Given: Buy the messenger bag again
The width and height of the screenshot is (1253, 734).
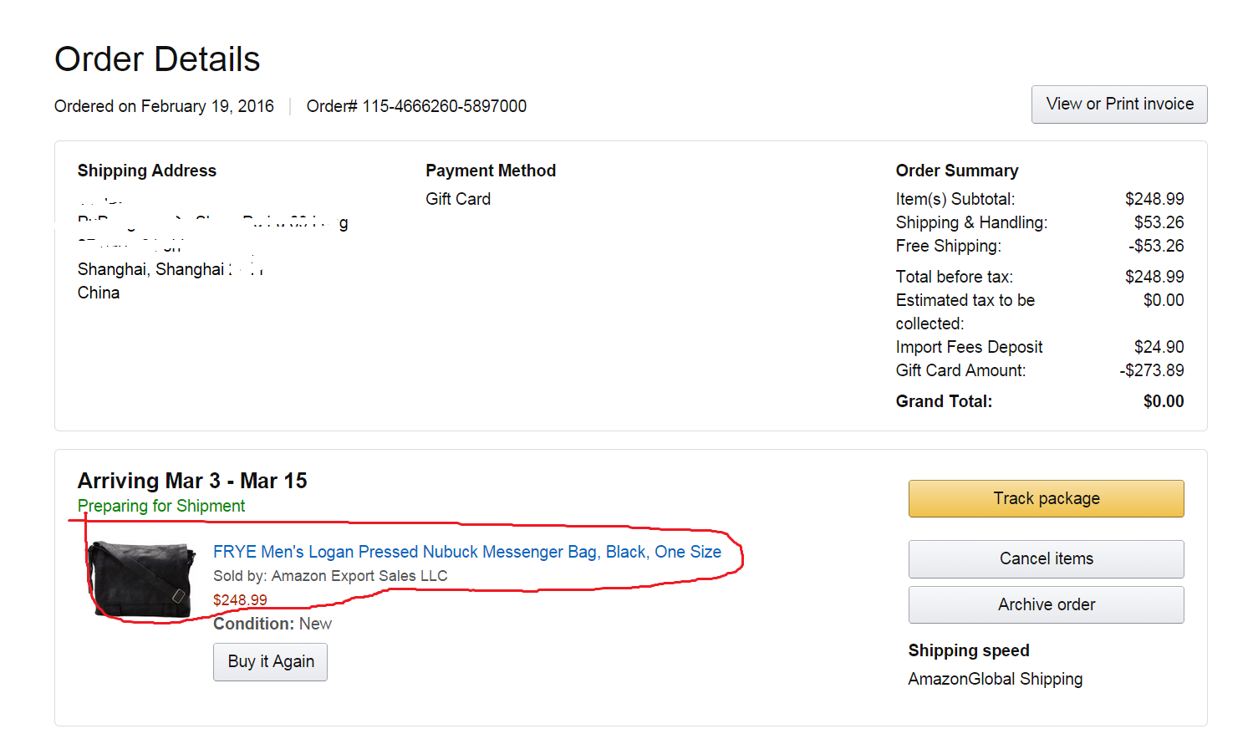Looking at the screenshot, I should pyautogui.click(x=270, y=661).
